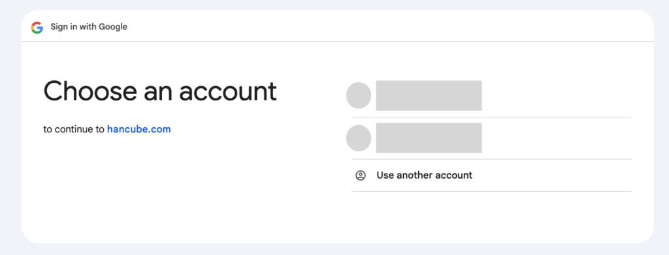The image size is (669, 255).
Task: Click the "to continue to" text
Action: [x=74, y=129]
